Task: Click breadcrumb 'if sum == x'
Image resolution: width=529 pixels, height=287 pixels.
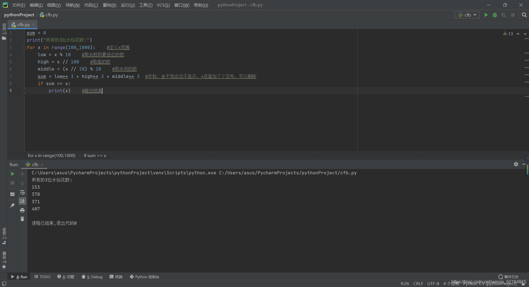Action: click(x=95, y=156)
